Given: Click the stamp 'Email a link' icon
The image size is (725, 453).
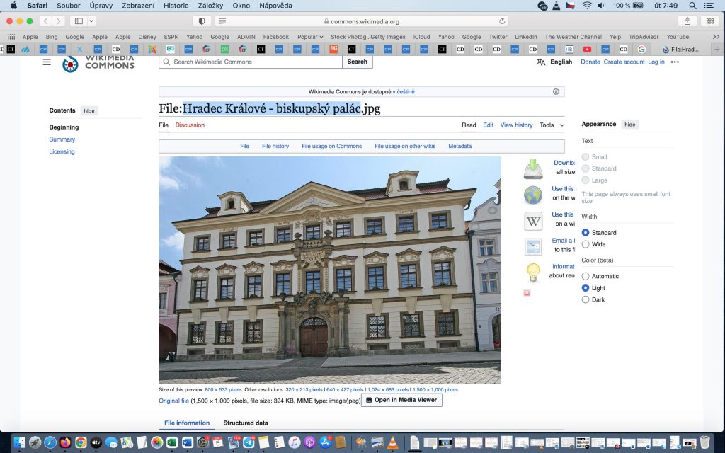Looking at the screenshot, I should click(533, 246).
